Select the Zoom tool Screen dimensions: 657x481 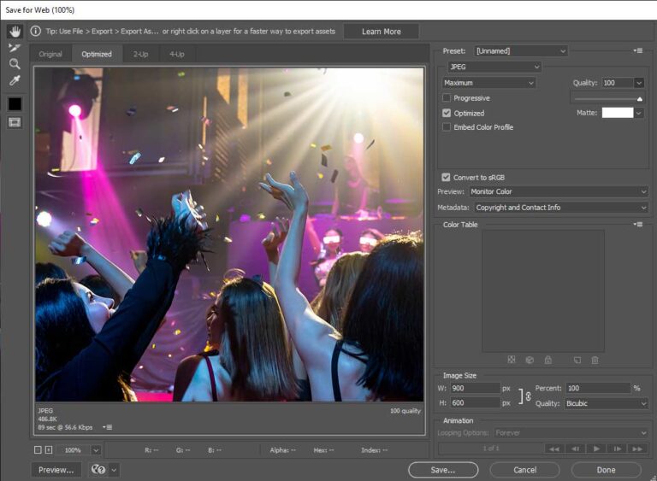click(x=15, y=64)
